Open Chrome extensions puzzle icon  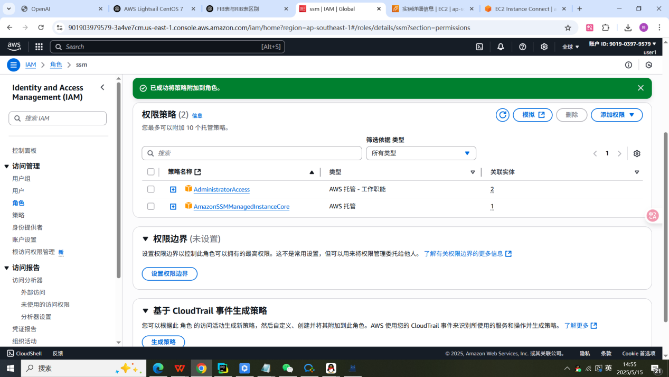pos(606,27)
